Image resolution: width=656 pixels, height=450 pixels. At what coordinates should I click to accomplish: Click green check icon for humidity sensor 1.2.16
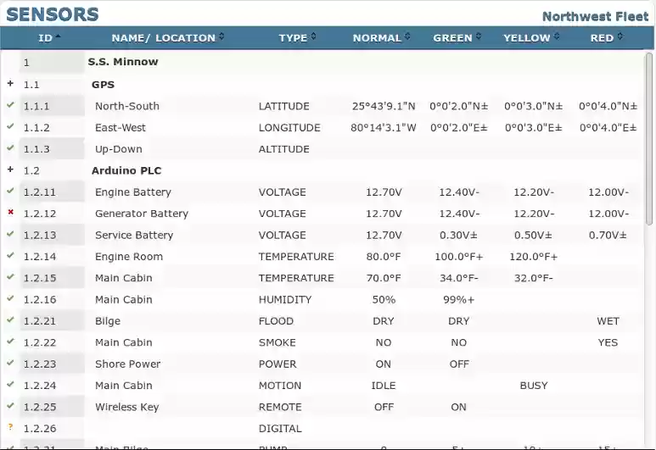[x=10, y=298]
